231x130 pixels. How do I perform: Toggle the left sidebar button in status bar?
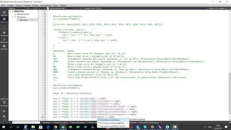[10, 122]
